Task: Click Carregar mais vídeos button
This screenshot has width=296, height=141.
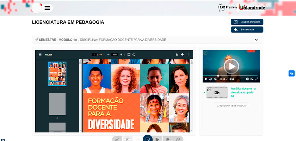Action: click(x=231, y=106)
